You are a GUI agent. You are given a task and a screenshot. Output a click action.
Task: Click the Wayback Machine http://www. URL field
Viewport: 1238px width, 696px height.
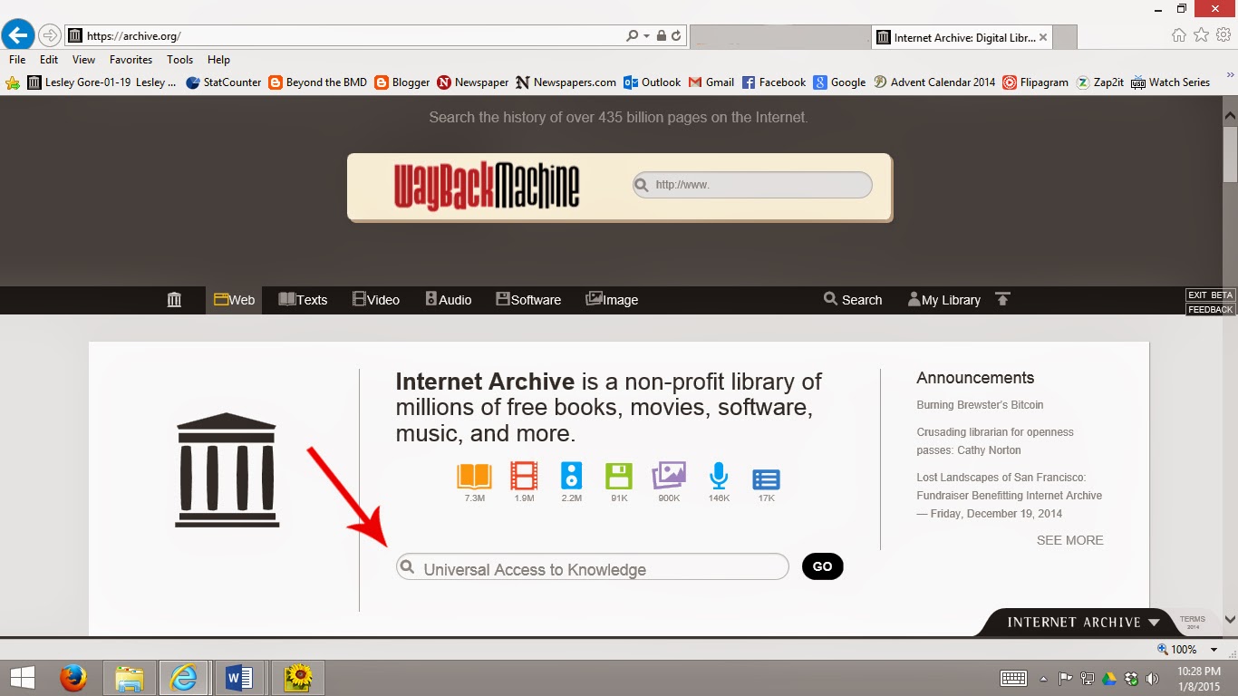tap(752, 185)
